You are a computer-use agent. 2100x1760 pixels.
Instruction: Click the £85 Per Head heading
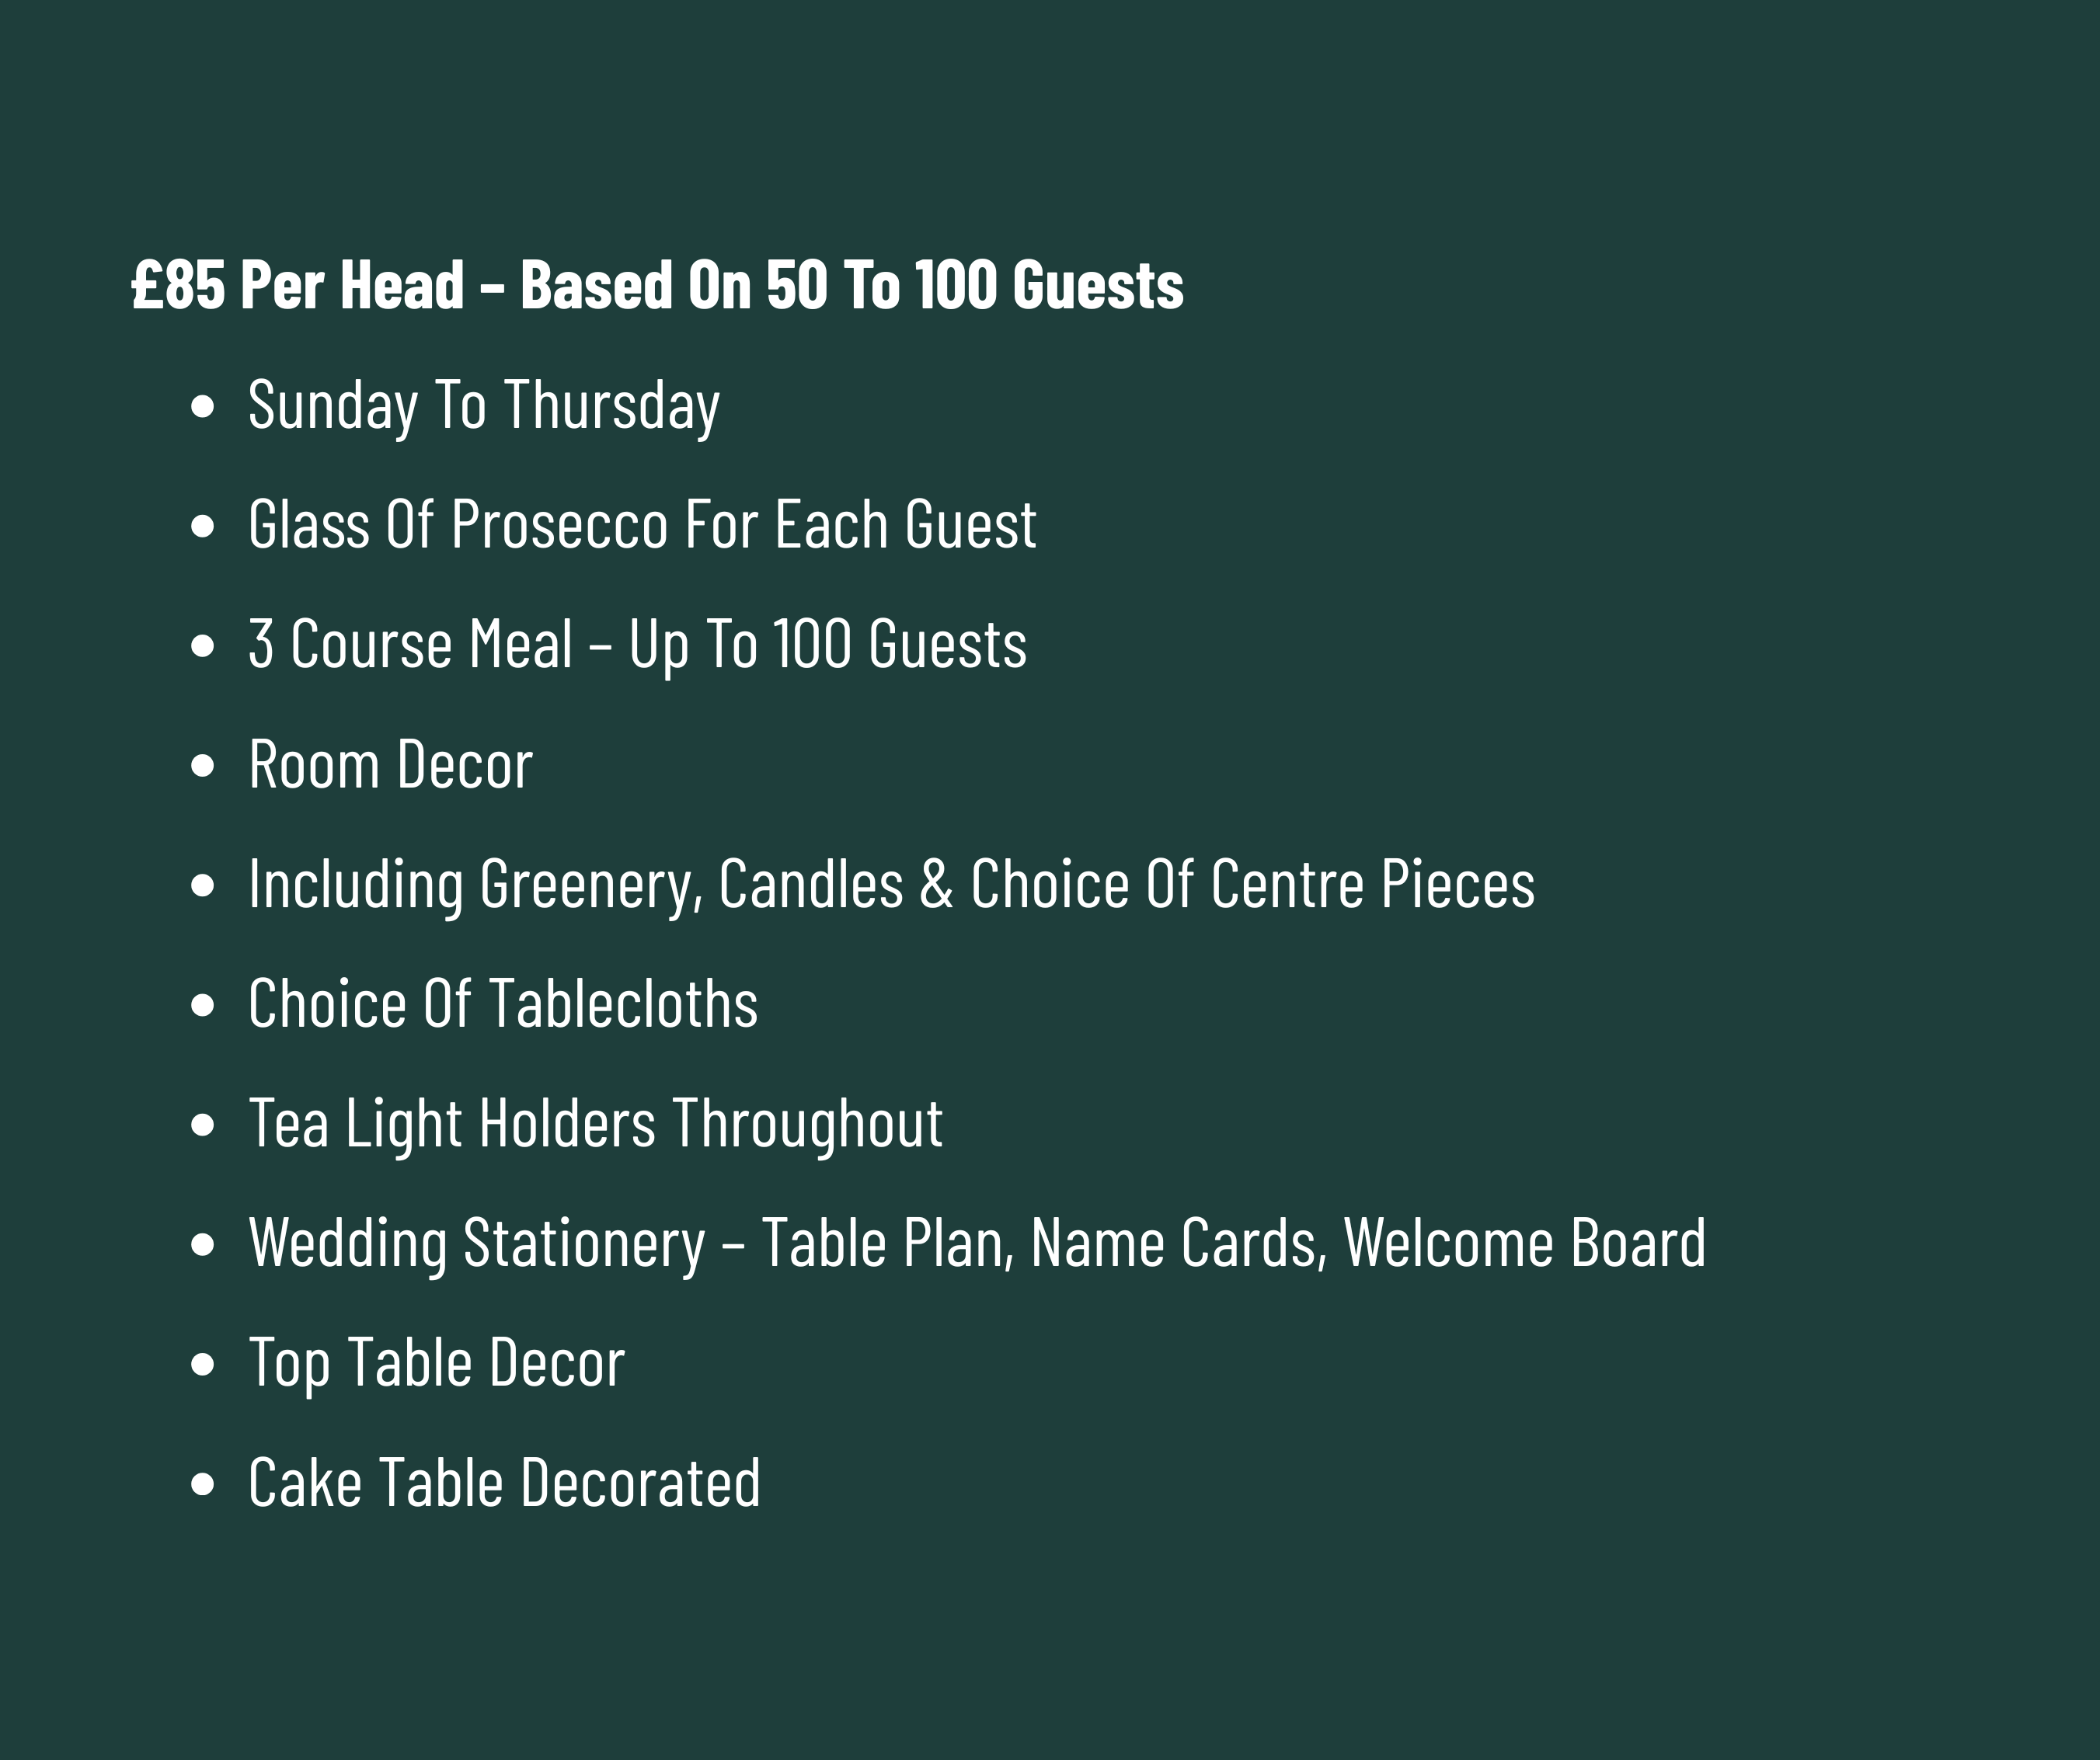tap(657, 285)
